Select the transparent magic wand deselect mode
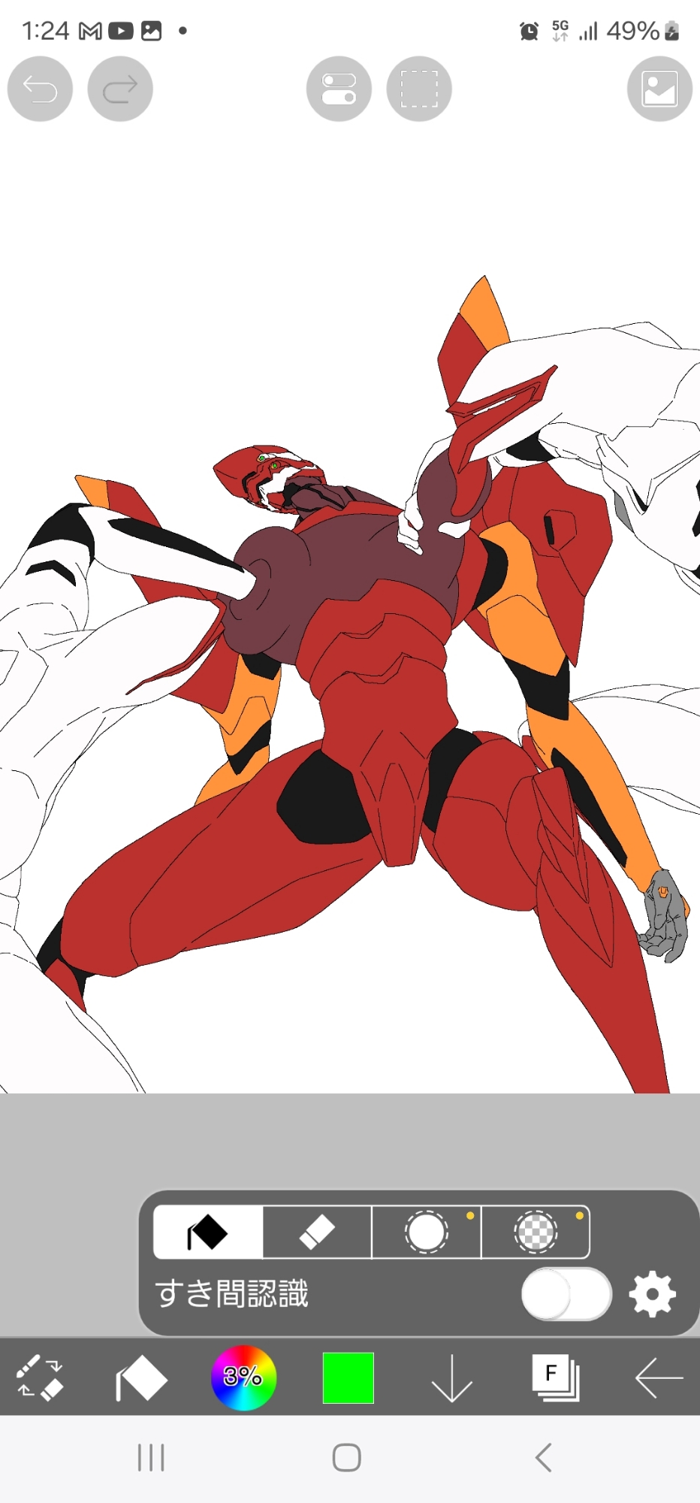 tap(536, 1232)
